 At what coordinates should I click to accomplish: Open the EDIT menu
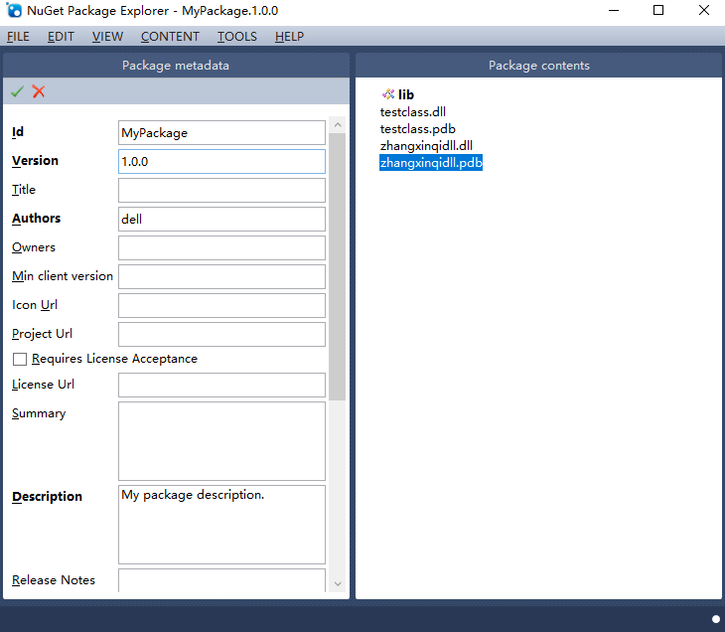[61, 37]
